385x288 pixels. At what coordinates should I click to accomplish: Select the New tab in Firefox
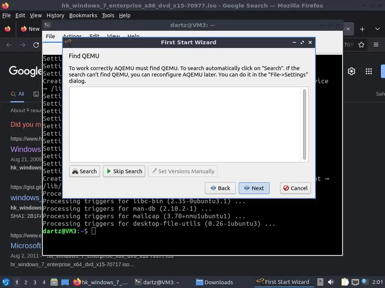[x=30, y=29]
